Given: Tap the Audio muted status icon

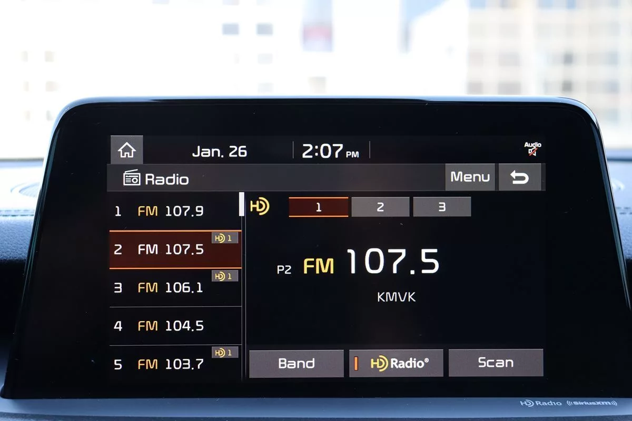Looking at the screenshot, I should pyautogui.click(x=532, y=149).
